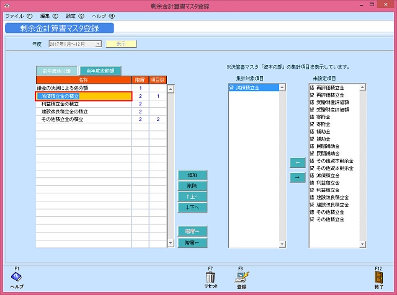This screenshot has height=295, width=397.
Task: Click the 削除 button
Action: 192,186
